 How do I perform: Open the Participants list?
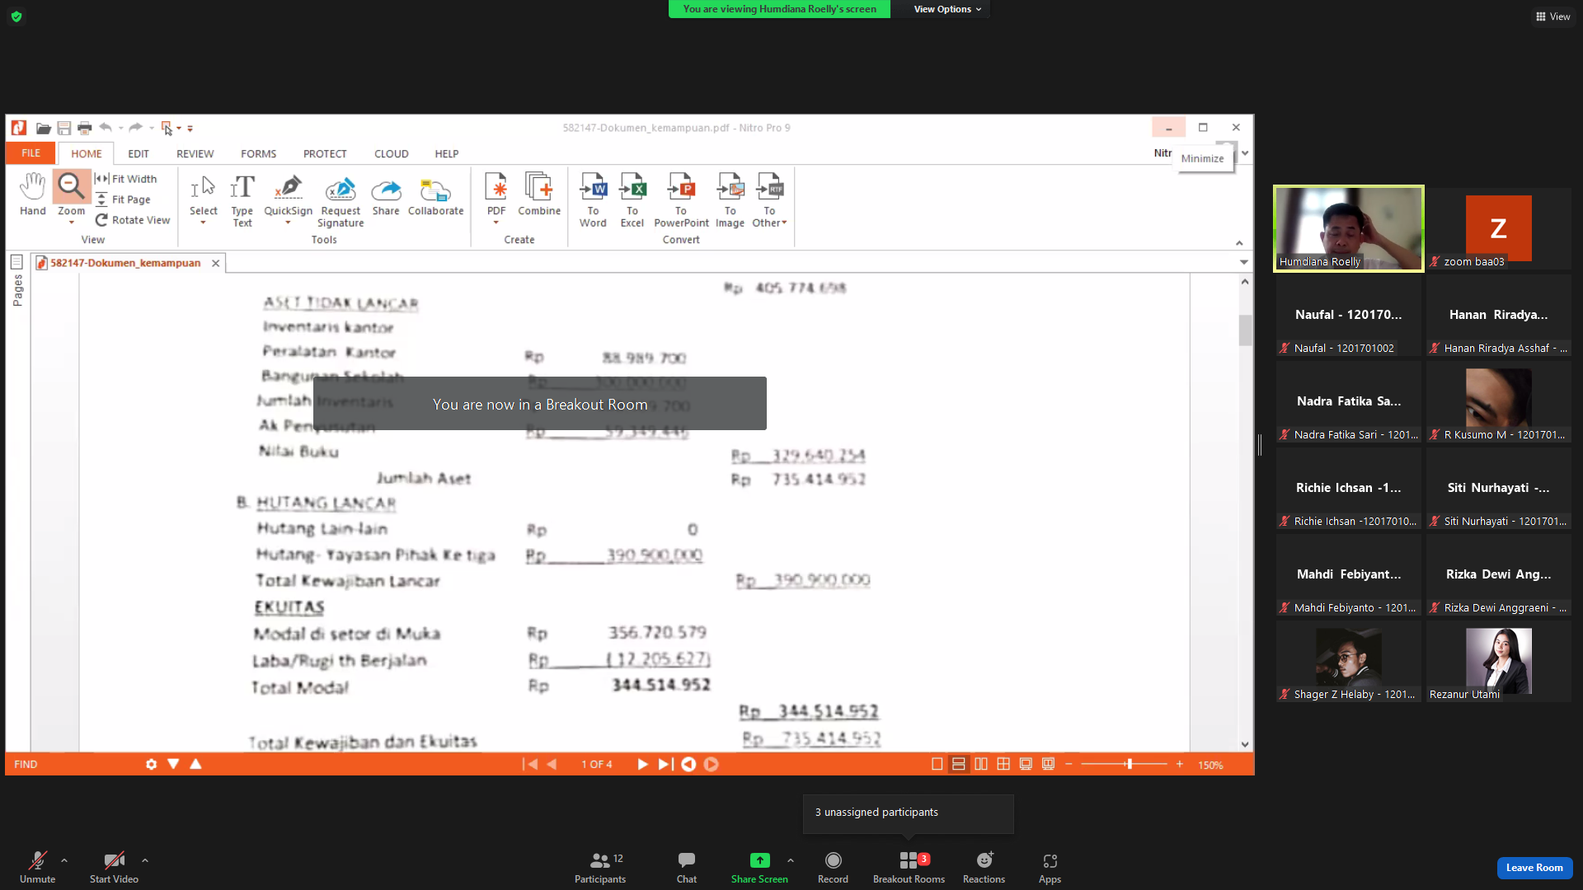click(x=600, y=868)
